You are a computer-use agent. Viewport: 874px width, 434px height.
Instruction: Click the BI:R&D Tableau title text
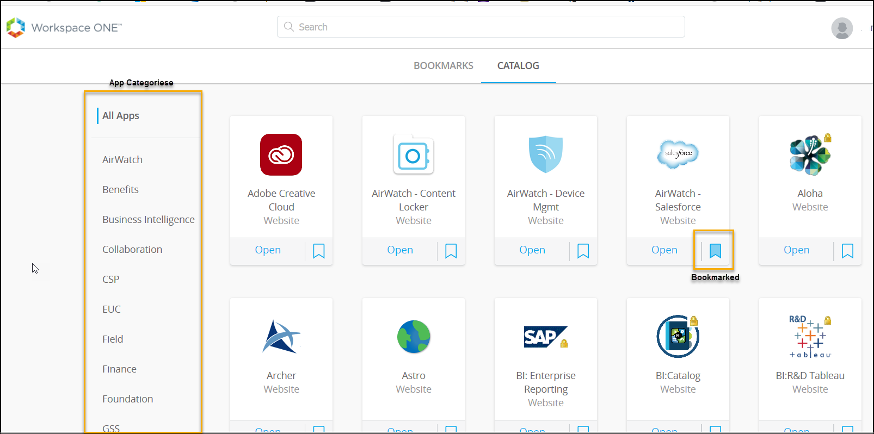tap(810, 376)
